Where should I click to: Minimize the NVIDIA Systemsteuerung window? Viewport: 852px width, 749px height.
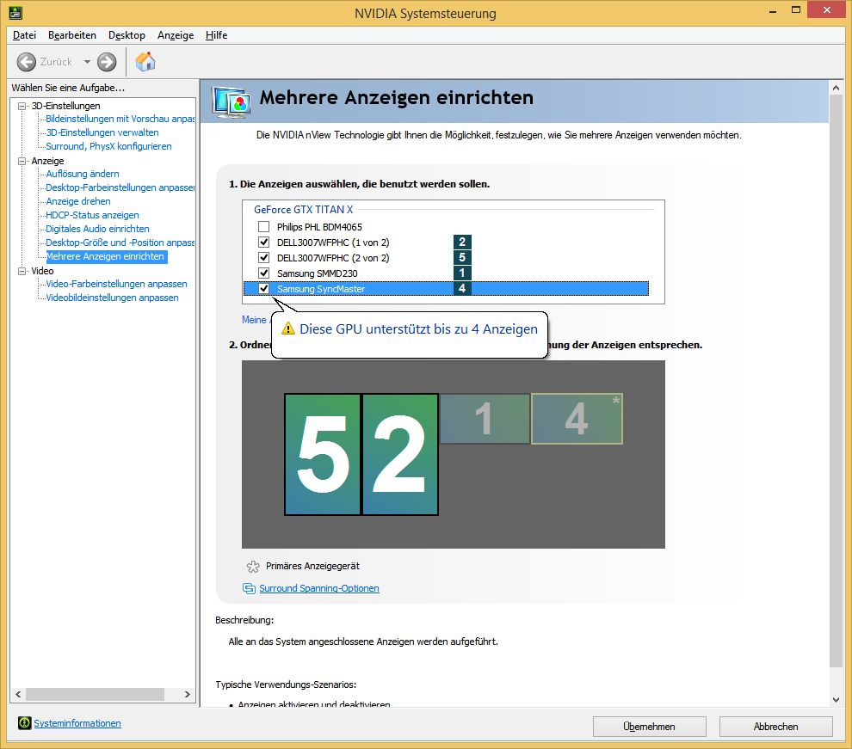coord(773,11)
